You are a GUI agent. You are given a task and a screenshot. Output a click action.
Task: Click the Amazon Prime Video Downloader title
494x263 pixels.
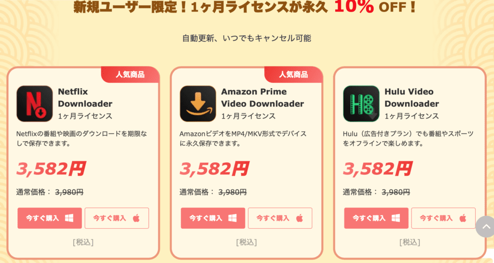point(262,97)
